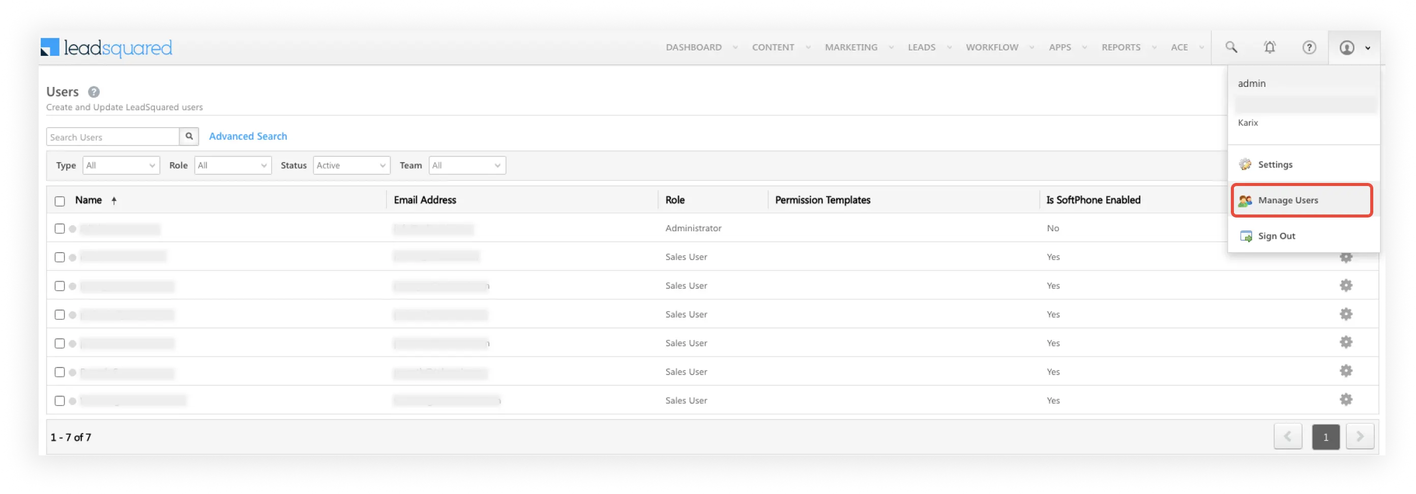Expand the chevron next to REPORTS
This screenshot has height=494, width=1416.
(x=1155, y=48)
